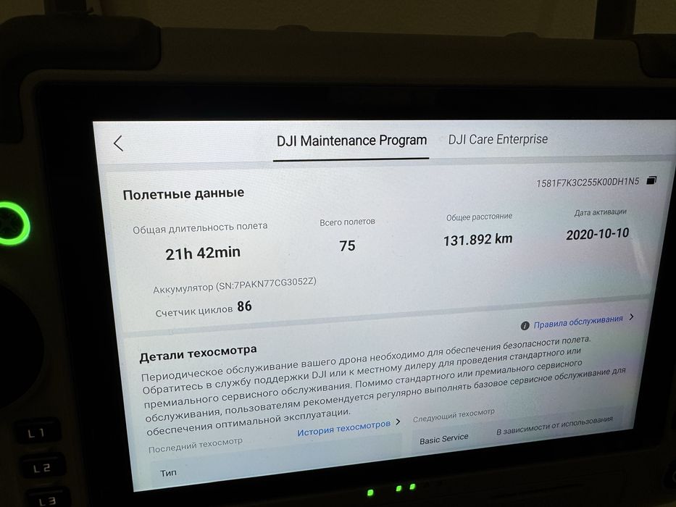
Task: Open the История техосмотров link
Action: click(x=343, y=427)
